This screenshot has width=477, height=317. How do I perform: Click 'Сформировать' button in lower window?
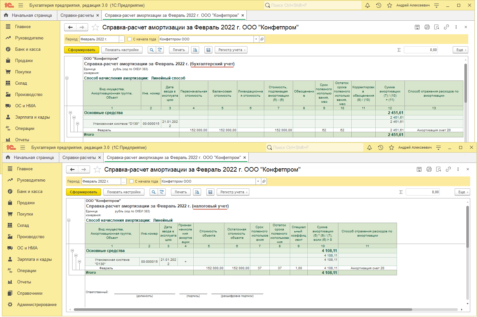84,192
